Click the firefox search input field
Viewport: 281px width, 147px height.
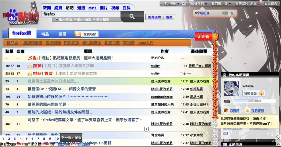coord(81,14)
